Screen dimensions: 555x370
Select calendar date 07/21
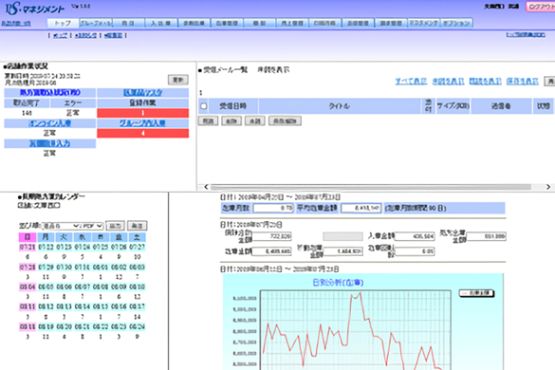click(x=28, y=247)
